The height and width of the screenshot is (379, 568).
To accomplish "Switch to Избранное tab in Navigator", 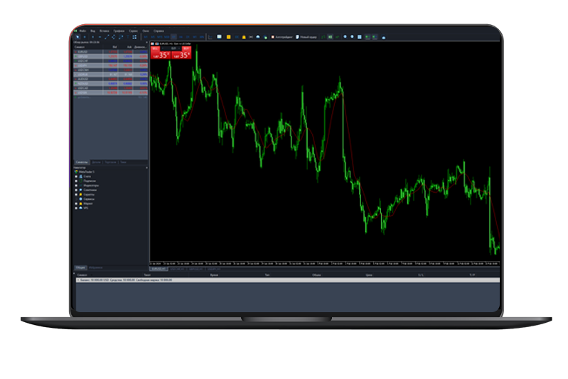I will (x=96, y=268).
